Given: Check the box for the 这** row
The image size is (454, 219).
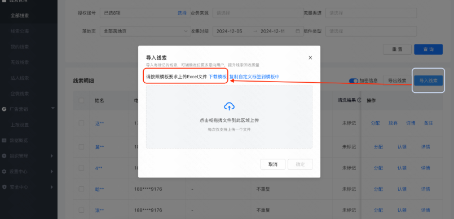Looking at the screenshot, I should click(x=81, y=123).
